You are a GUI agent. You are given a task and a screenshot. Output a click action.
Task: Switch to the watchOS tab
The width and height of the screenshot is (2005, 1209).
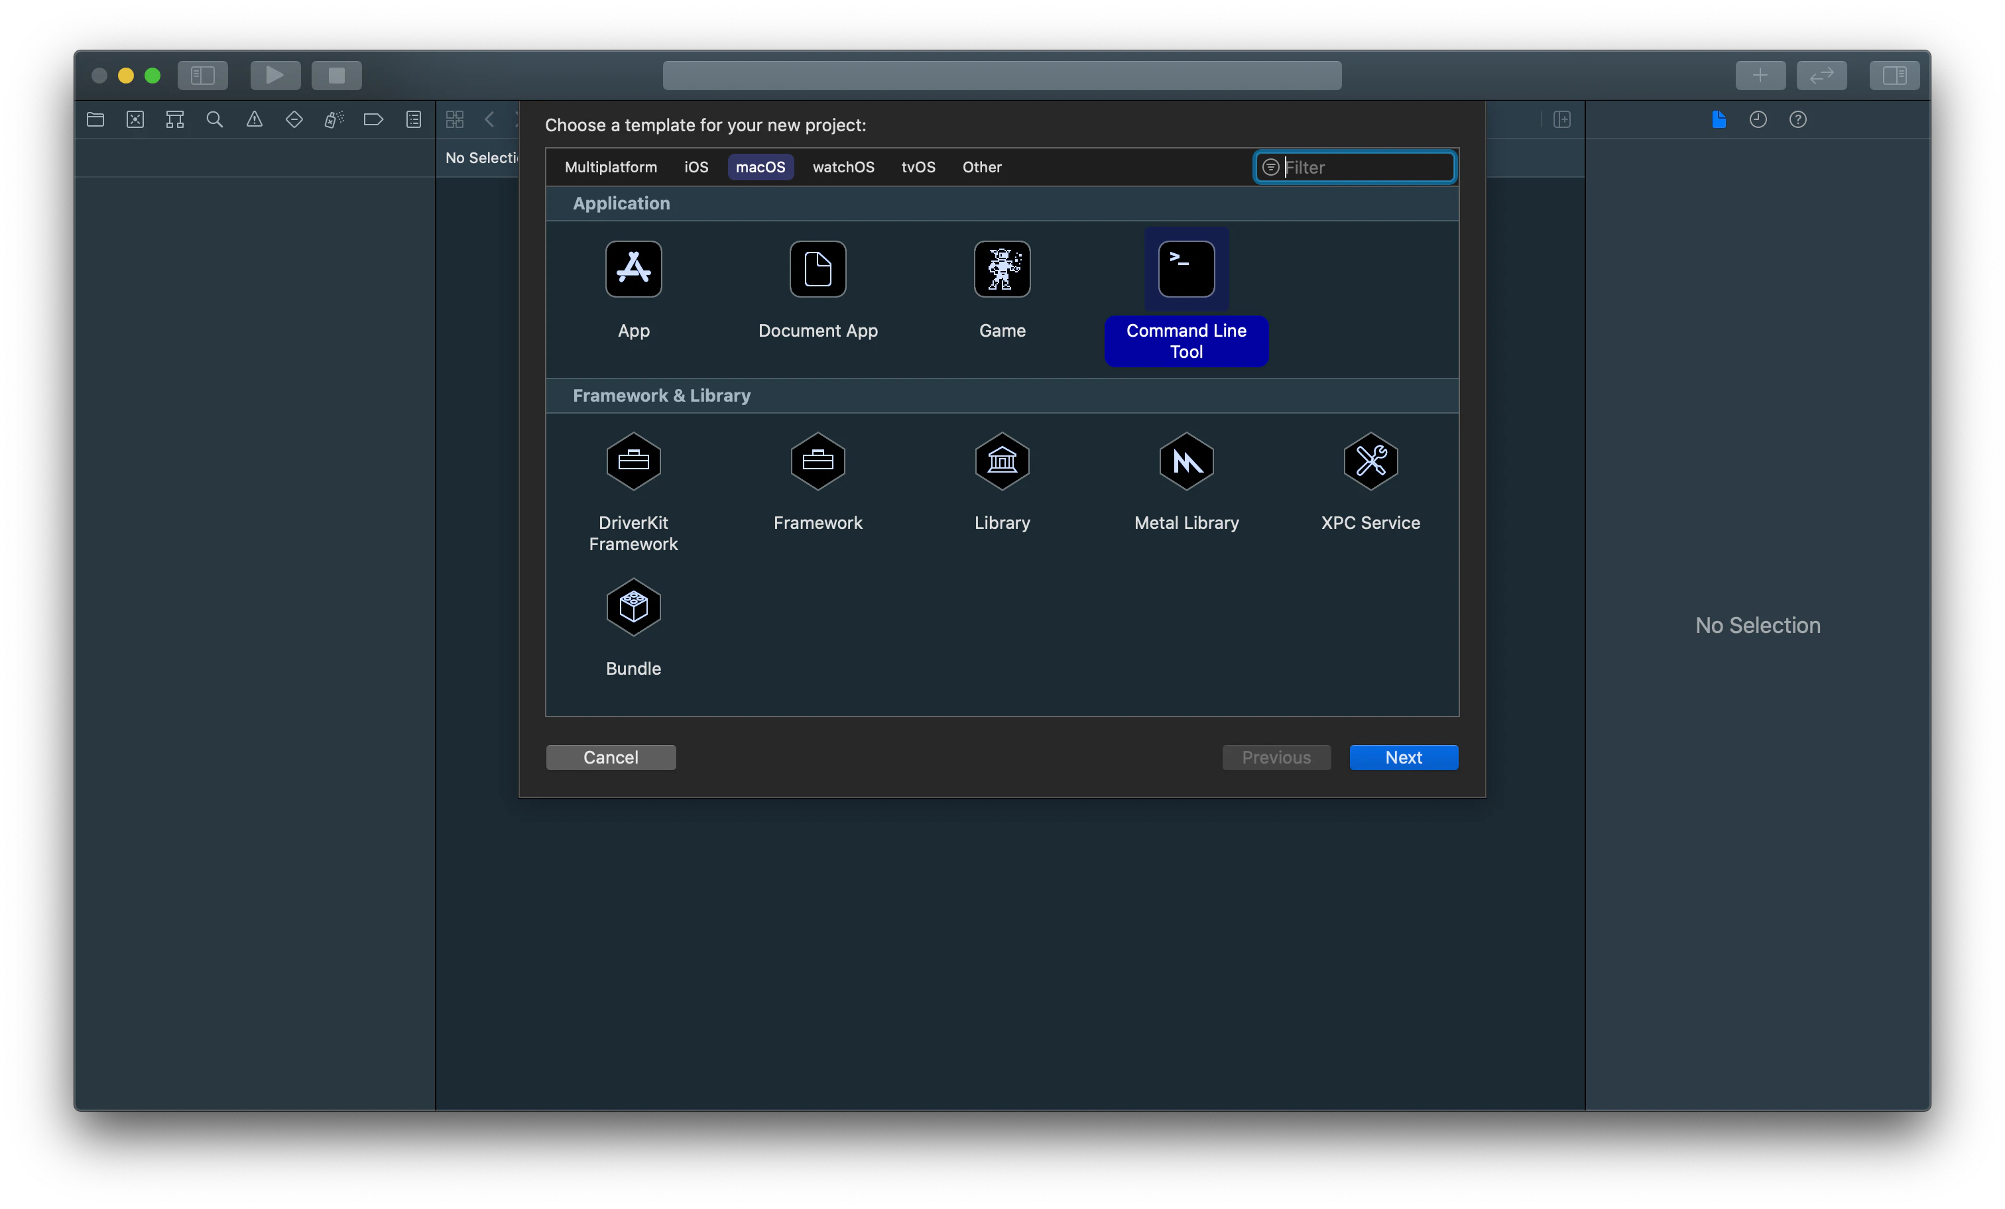point(843,167)
